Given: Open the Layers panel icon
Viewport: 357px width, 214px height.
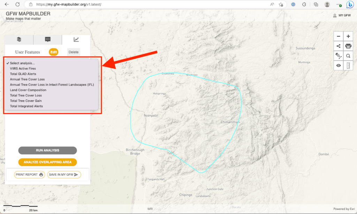Looking at the screenshot, I should point(18,39).
